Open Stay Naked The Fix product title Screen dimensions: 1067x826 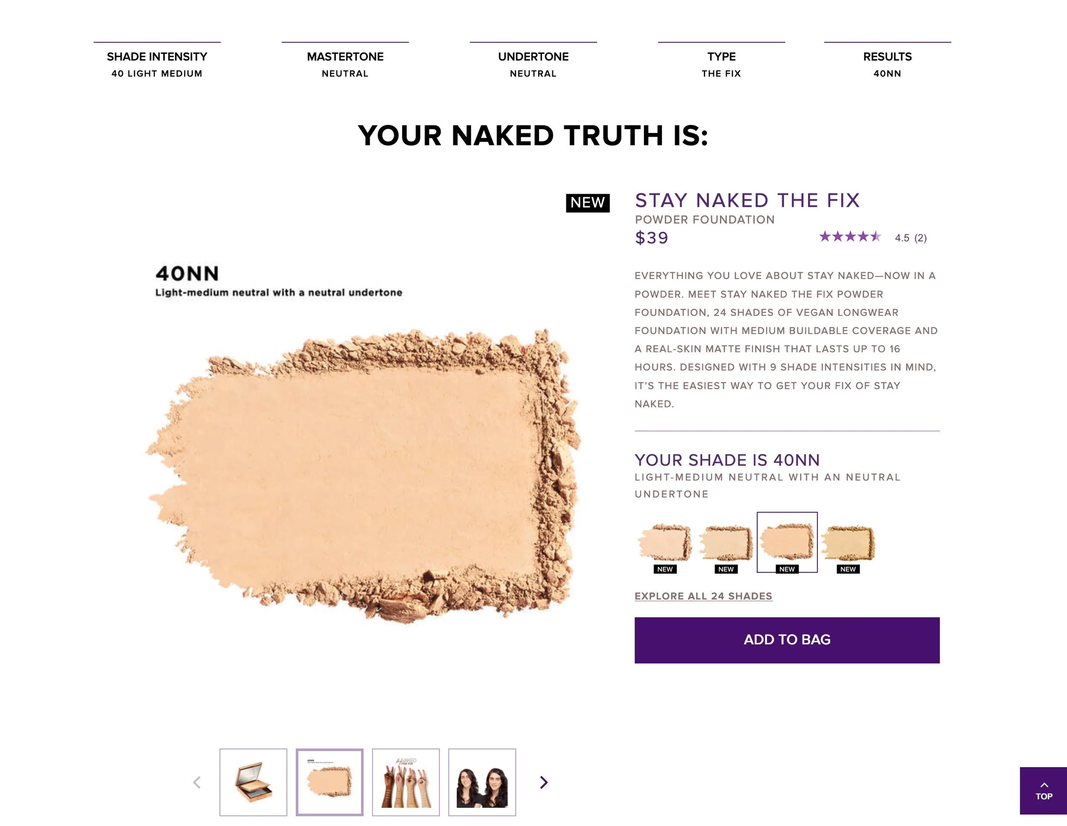(x=747, y=201)
